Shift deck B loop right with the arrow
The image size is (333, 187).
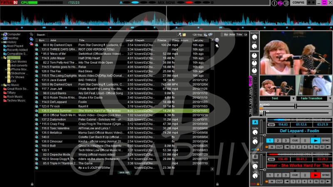[x=328, y=181]
